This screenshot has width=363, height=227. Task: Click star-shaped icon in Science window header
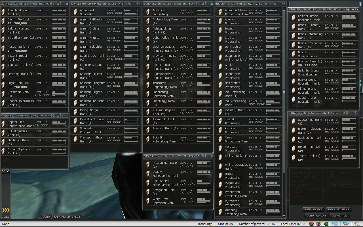point(199,4)
